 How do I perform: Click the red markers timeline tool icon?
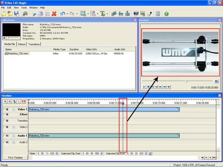24,101
